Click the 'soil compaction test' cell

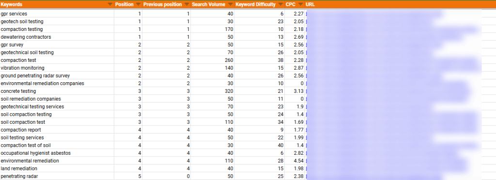click(x=57, y=122)
